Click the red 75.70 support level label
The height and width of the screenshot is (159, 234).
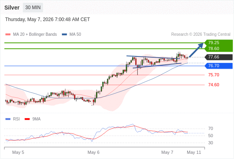click(x=214, y=75)
